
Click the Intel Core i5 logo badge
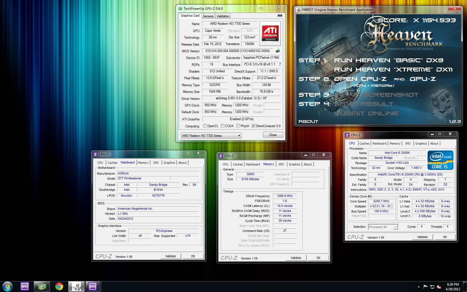coord(440,160)
